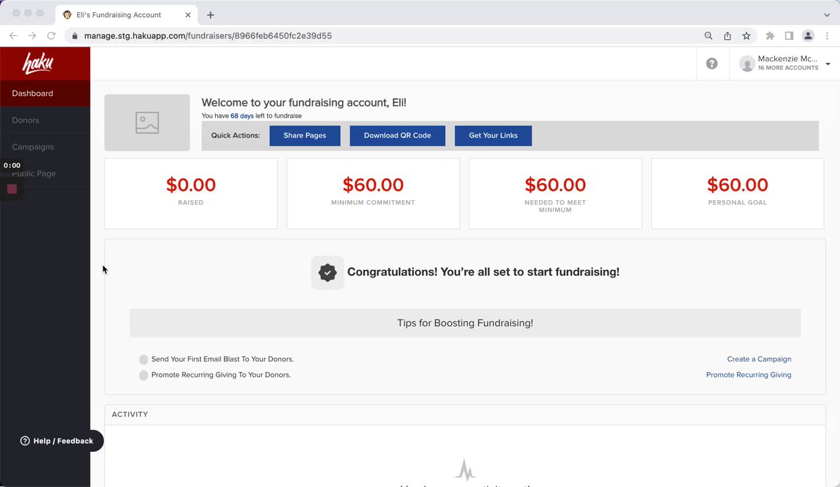Screen dimensions: 840x487
Task: Open the Create a Campaign link
Action: point(759,359)
